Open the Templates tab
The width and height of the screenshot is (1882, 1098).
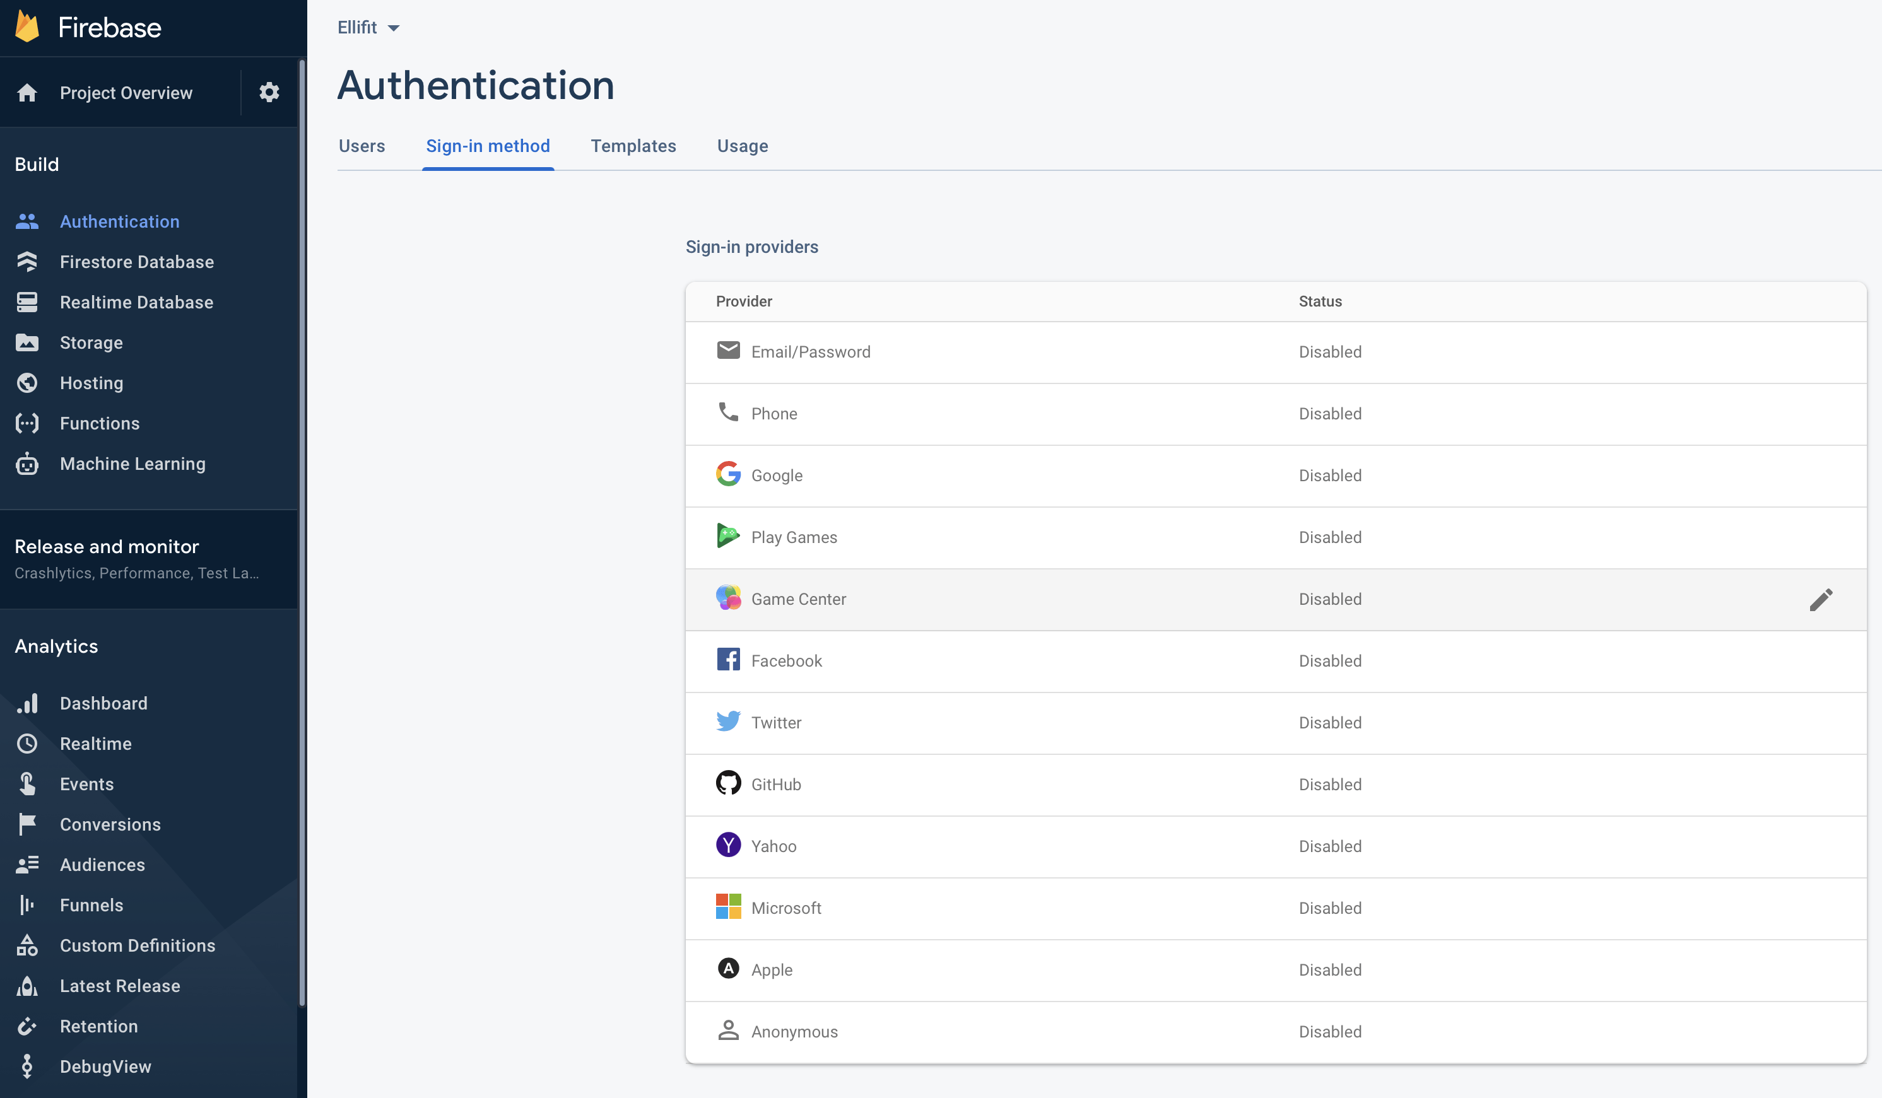tap(633, 146)
